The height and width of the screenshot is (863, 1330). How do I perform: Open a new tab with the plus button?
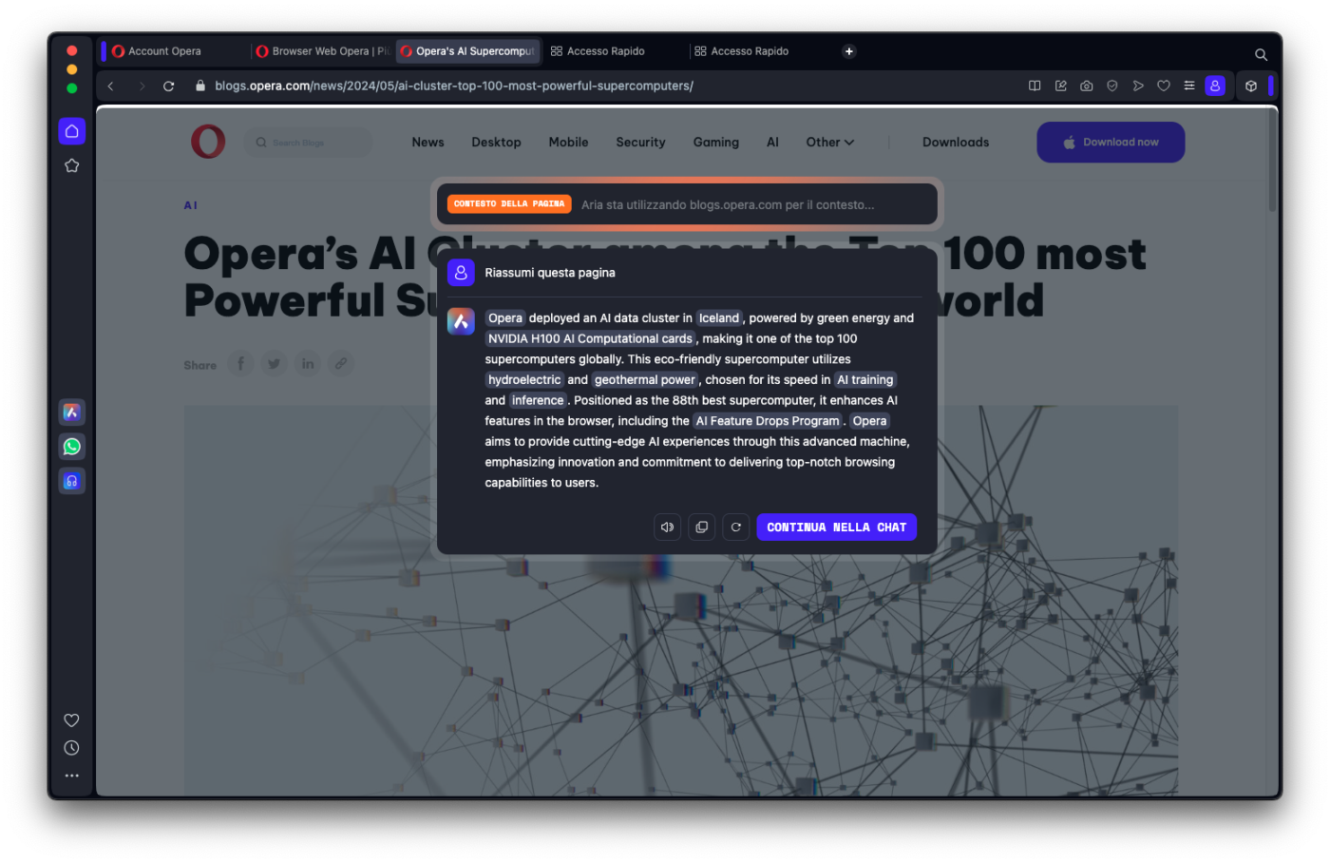click(849, 51)
